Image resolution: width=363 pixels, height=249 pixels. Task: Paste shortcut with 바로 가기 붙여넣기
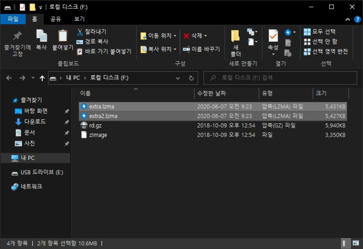[x=104, y=51]
